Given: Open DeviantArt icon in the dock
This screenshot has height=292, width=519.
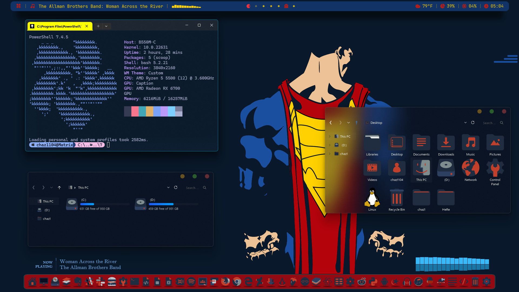Looking at the screenshot, I should 259,282.
